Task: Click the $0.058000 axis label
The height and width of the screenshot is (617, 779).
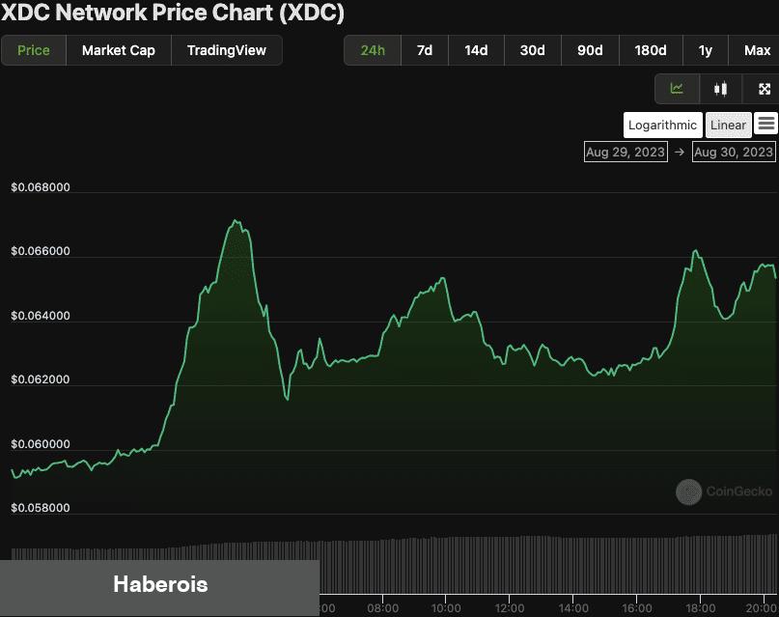Action: coord(41,508)
